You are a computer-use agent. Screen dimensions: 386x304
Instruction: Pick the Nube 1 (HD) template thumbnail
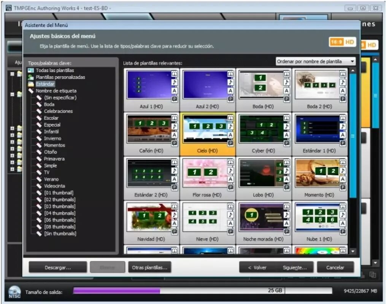[x=317, y=217]
